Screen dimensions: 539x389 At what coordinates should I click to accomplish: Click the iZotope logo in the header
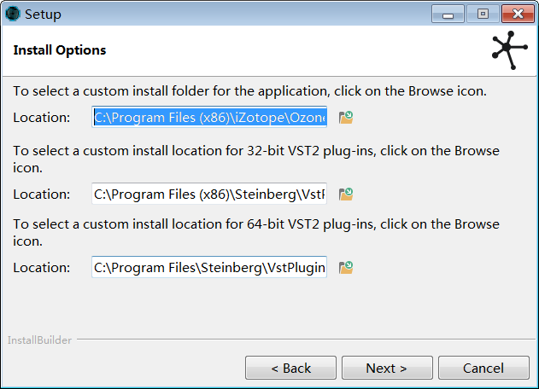(510, 50)
